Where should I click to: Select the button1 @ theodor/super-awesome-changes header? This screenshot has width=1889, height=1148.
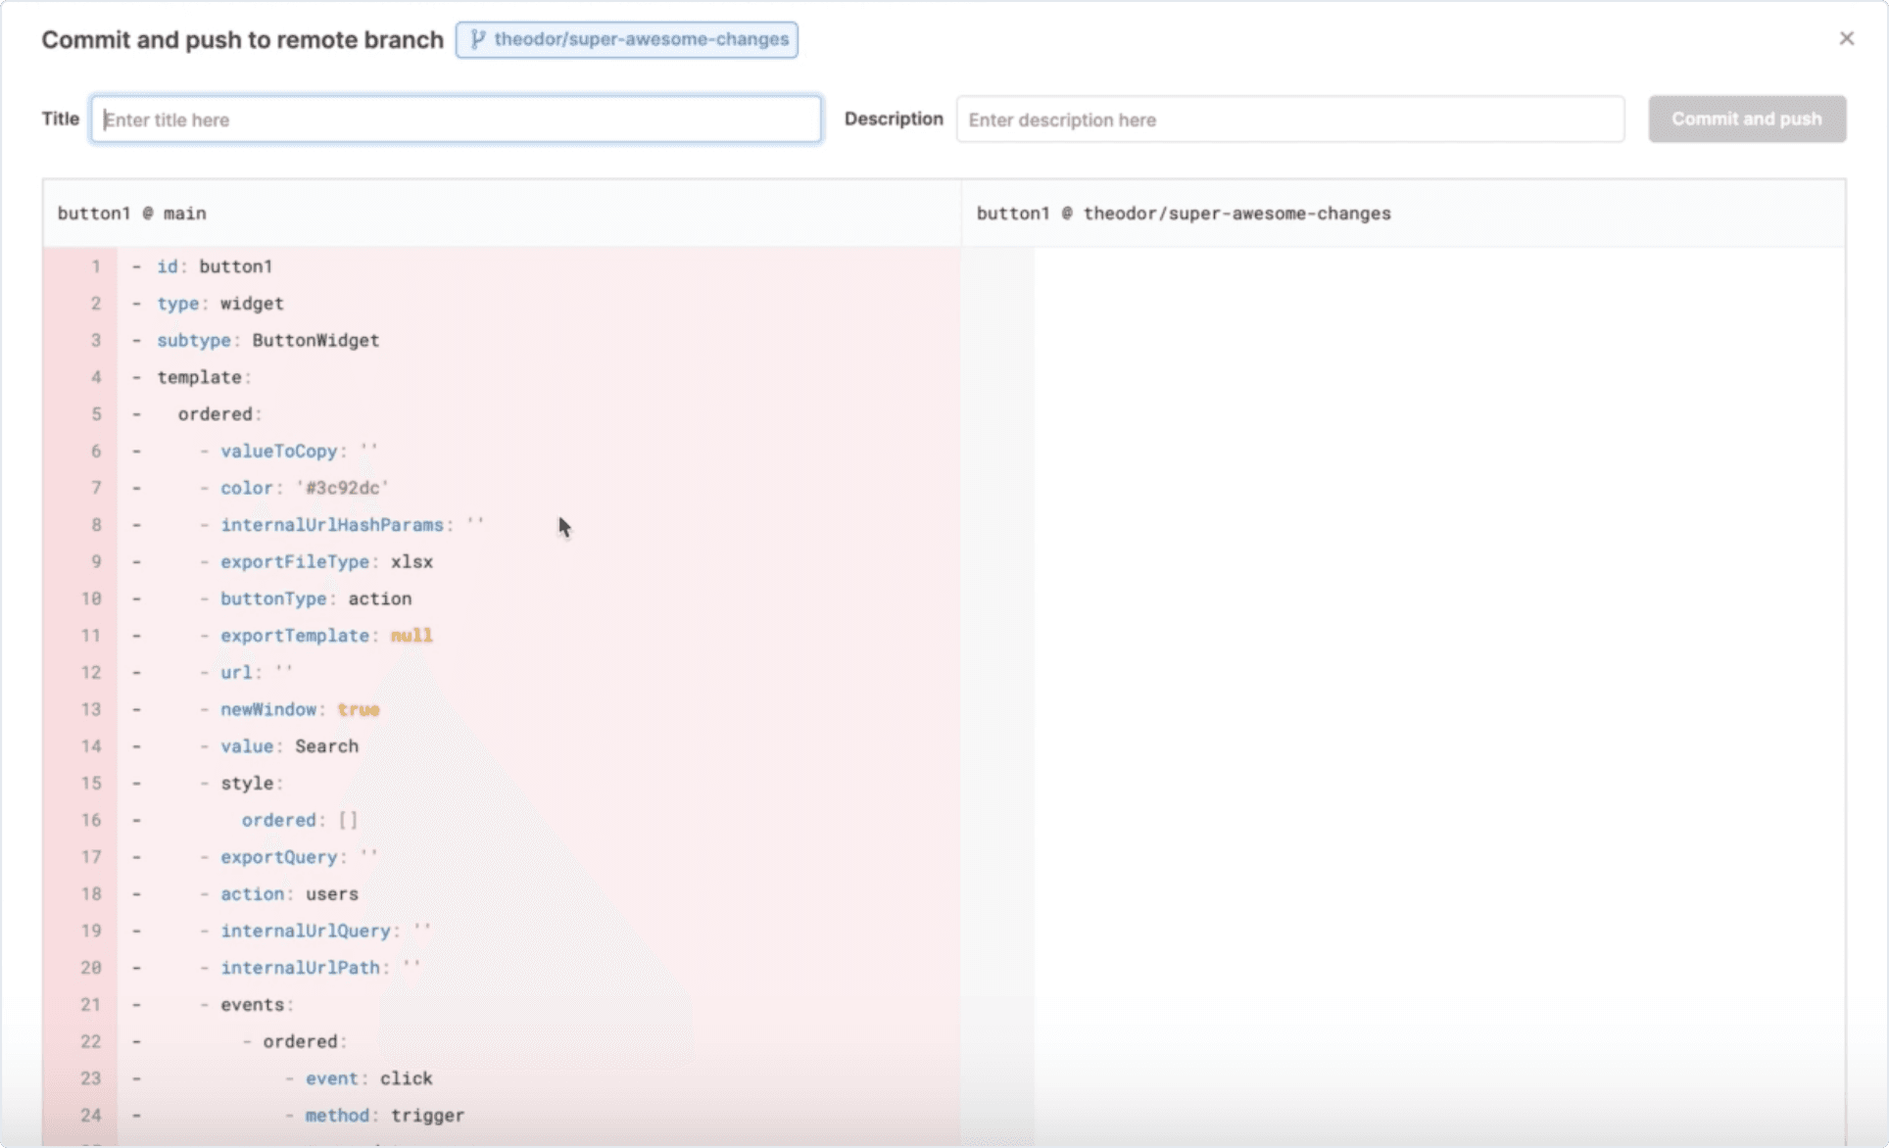click(1184, 213)
